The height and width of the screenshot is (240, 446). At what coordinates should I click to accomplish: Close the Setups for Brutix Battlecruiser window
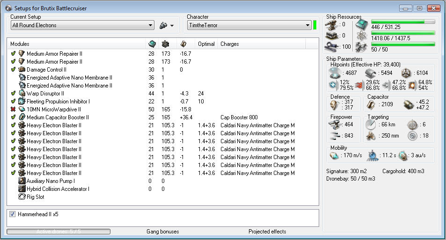434,8
